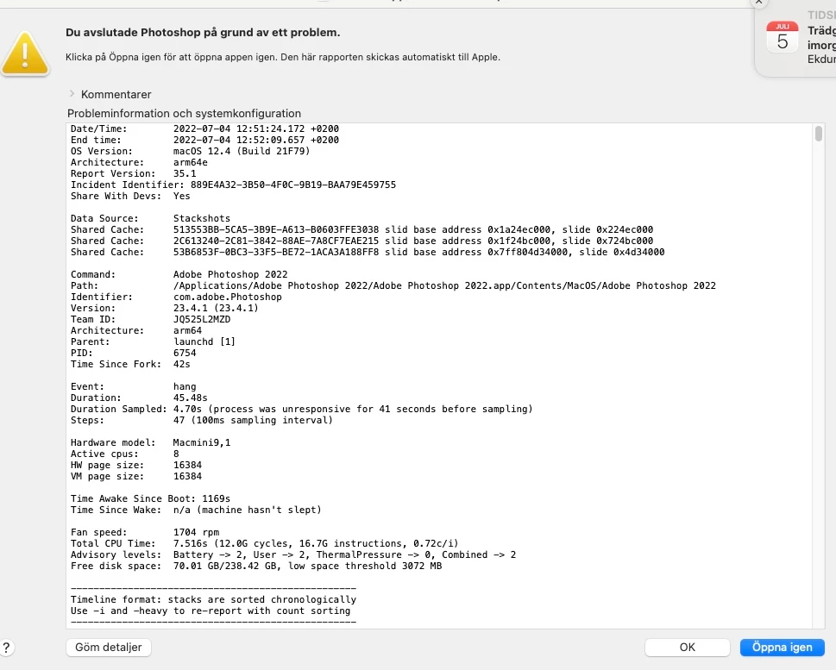The width and height of the screenshot is (836, 670).
Task: Click the Öppna igen button
Action: point(783,647)
